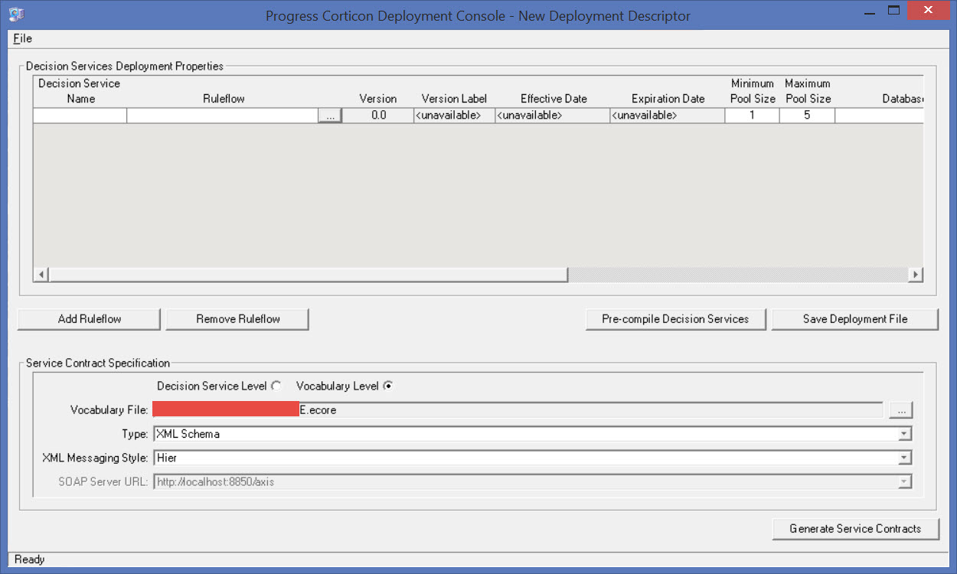Open the Type dropdown
This screenshot has height=574, width=957.
click(x=905, y=434)
